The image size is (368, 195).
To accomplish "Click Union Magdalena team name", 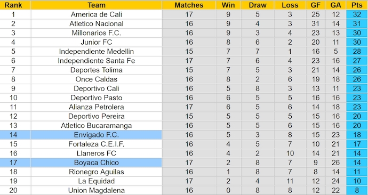I will [96, 190].
